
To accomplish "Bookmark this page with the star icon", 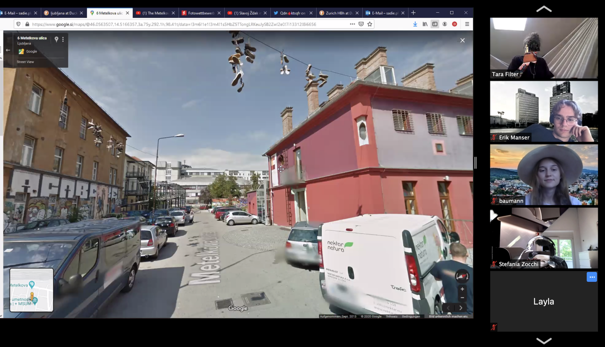I will (x=369, y=24).
